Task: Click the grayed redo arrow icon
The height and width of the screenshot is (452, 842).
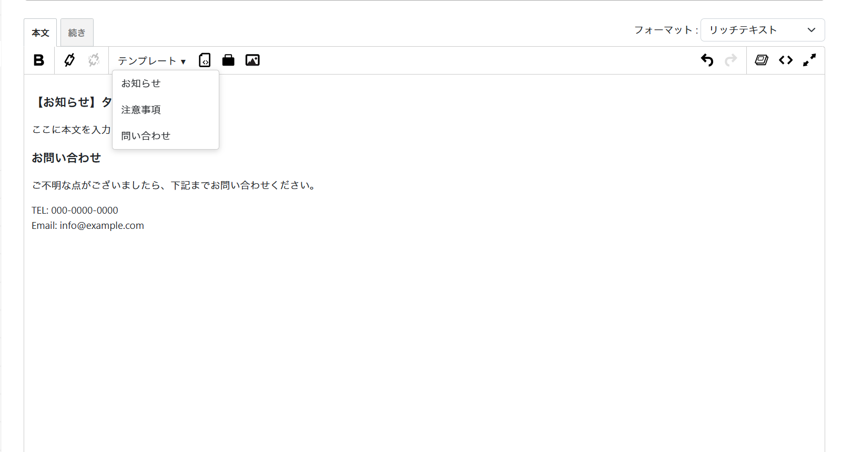Action: [x=731, y=60]
